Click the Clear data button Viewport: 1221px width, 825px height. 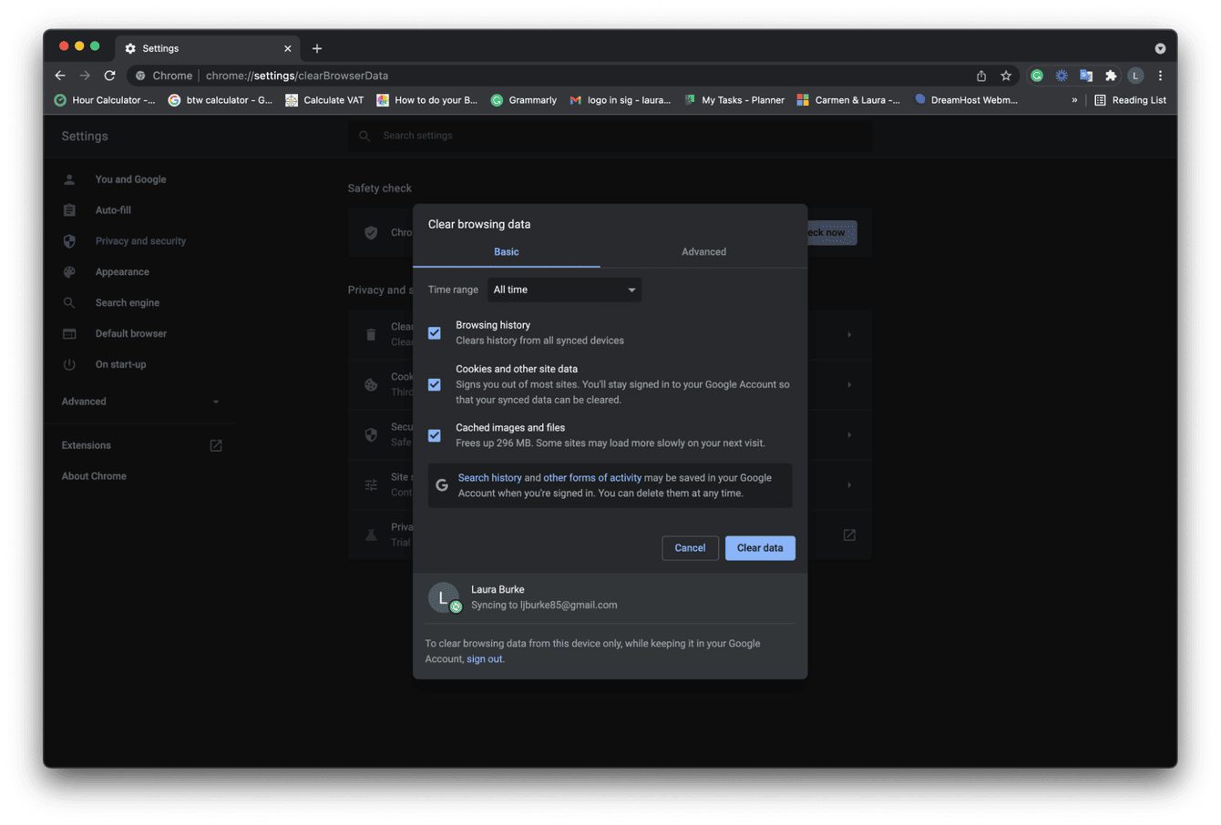click(x=760, y=547)
